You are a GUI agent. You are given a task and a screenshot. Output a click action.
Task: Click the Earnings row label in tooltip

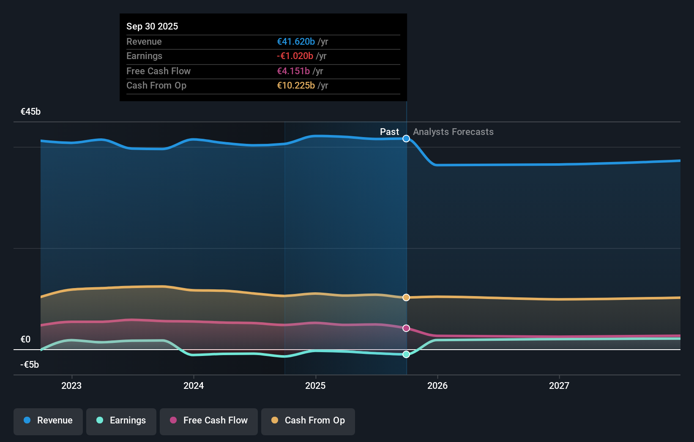(144, 56)
